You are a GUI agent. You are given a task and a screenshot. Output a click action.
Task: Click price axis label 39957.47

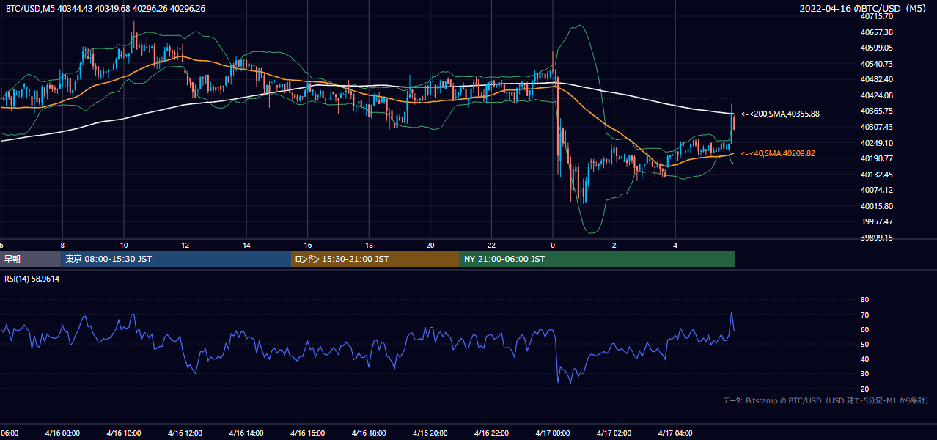point(876,221)
